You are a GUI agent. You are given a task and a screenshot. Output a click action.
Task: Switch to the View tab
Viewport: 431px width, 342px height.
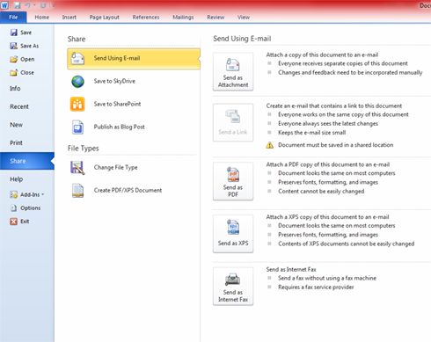click(244, 18)
